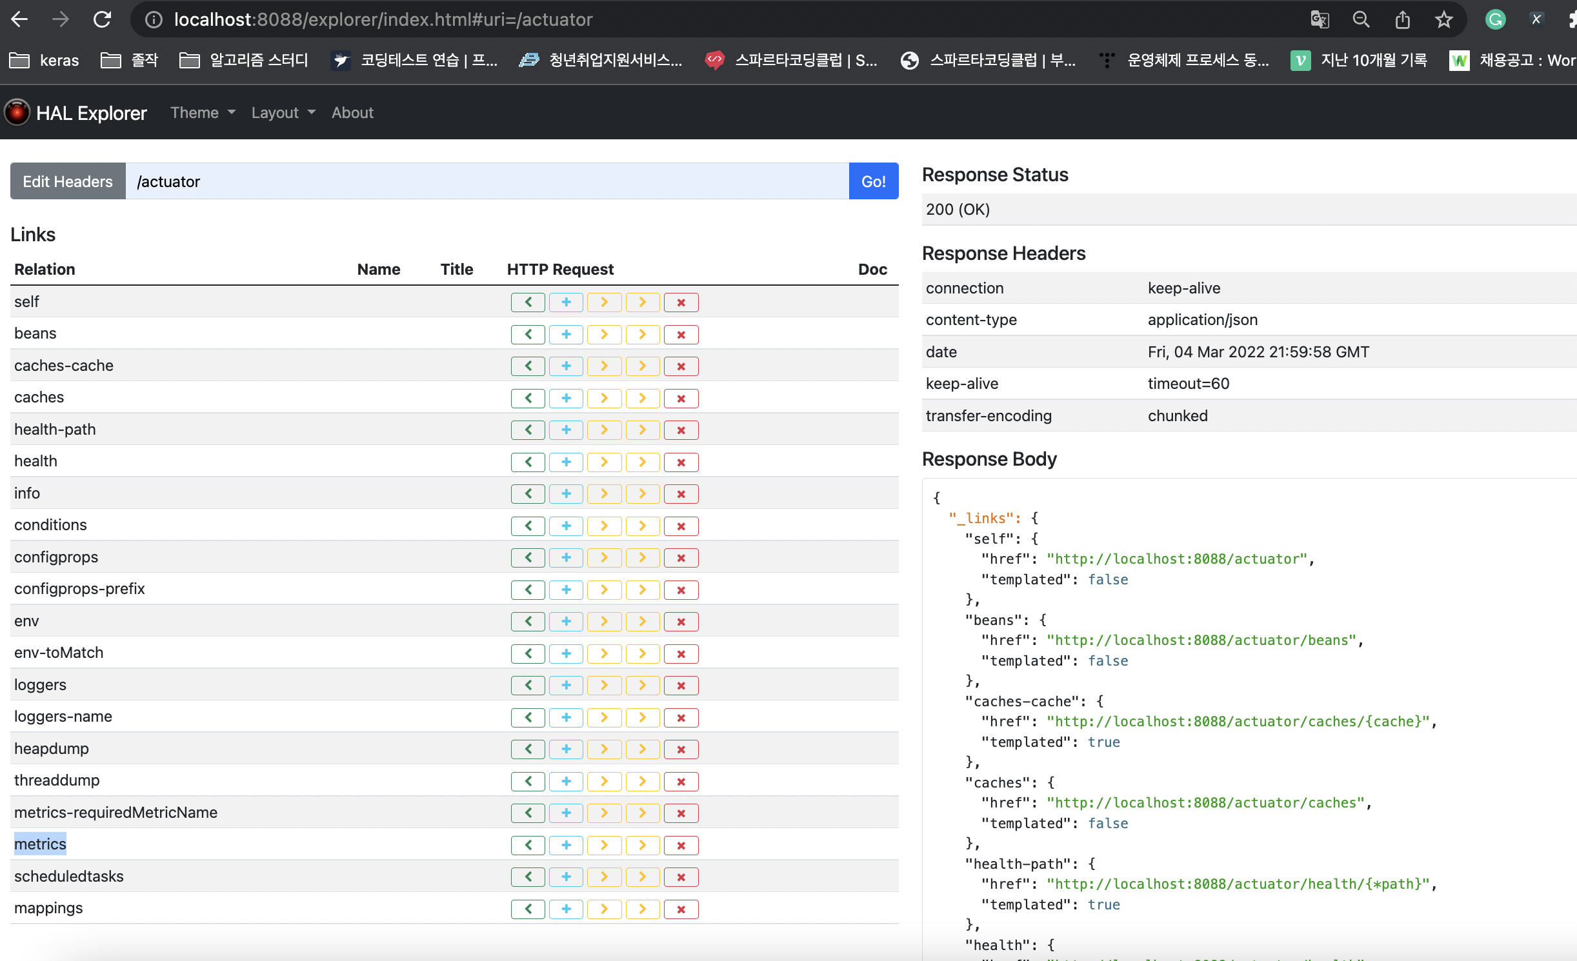This screenshot has width=1577, height=961.
Task: Open the About menu item
Action: (352, 113)
